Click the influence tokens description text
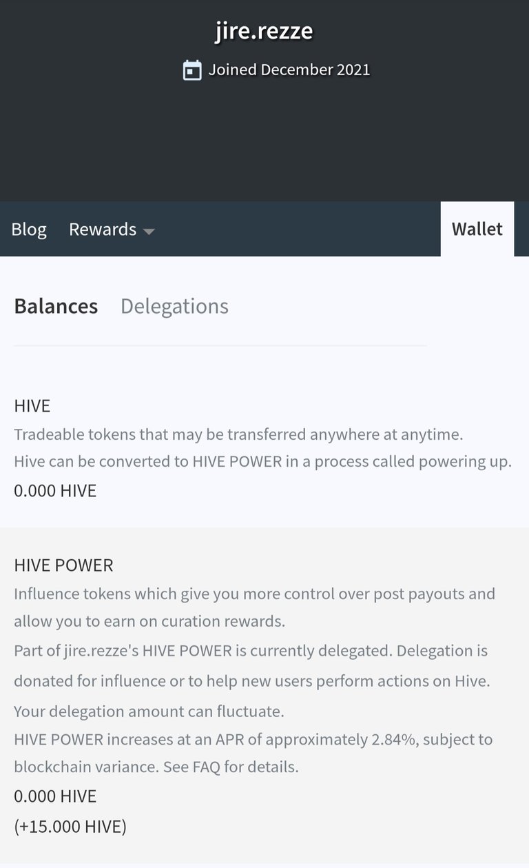 [x=254, y=607]
